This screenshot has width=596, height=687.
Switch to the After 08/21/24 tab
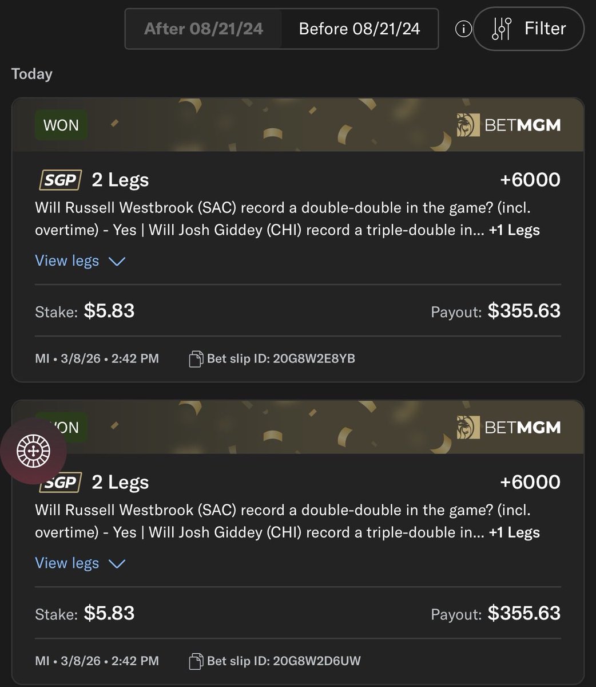pos(204,29)
